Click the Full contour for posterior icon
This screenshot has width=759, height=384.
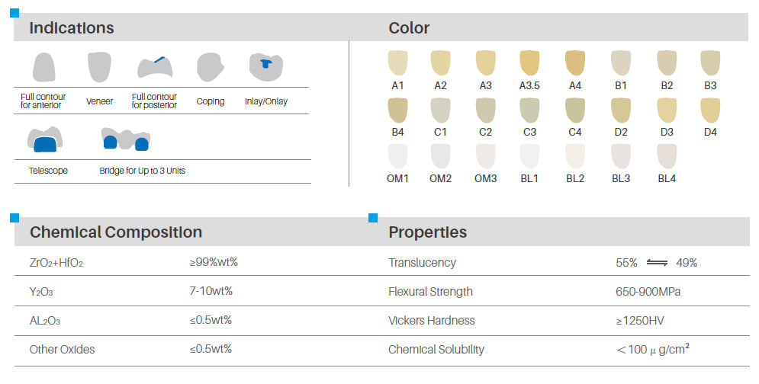(155, 67)
